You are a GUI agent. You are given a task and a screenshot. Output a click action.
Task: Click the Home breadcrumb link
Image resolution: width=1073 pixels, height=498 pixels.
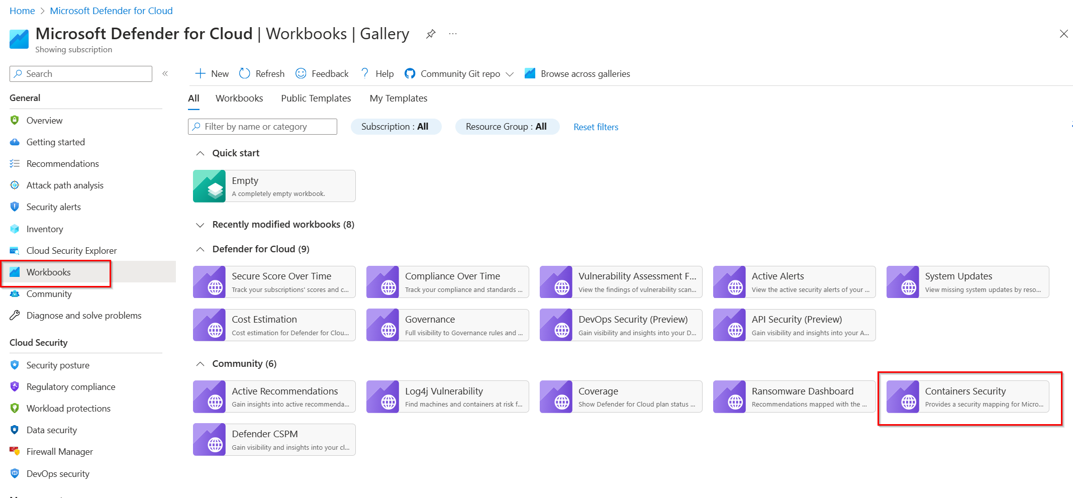22,11
